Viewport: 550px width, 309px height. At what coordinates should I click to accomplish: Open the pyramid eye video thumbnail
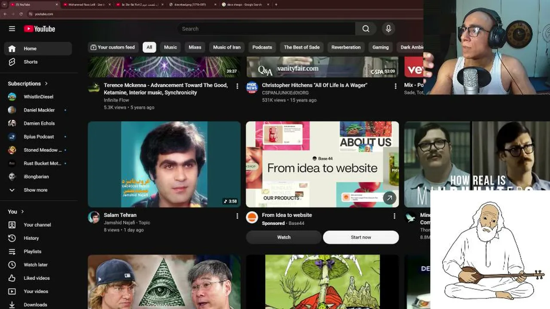point(164,282)
